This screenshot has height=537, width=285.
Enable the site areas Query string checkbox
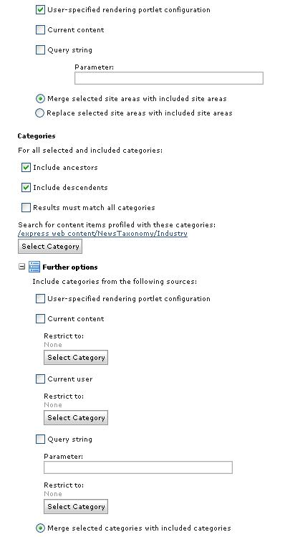(40, 50)
